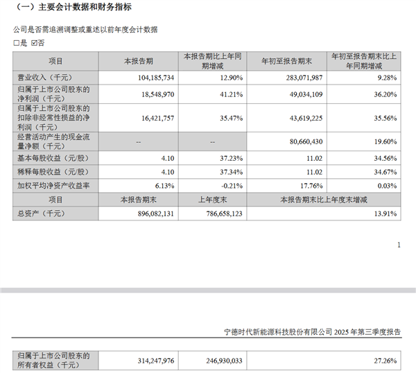Image resolution: width=416 pixels, height=373 pixels.
Task: Tick the 是 checkbox
Action: tap(16, 43)
